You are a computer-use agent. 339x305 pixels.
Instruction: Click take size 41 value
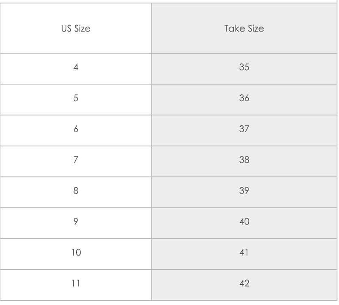coord(244,252)
